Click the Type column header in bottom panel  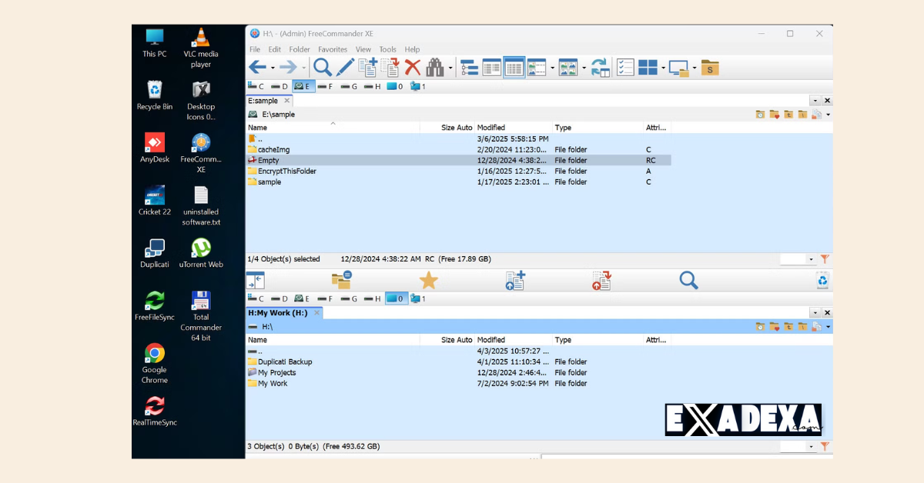point(563,340)
